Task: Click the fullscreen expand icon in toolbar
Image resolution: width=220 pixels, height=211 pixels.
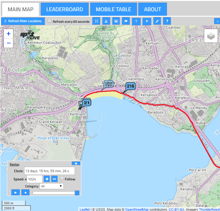Action: point(96,21)
